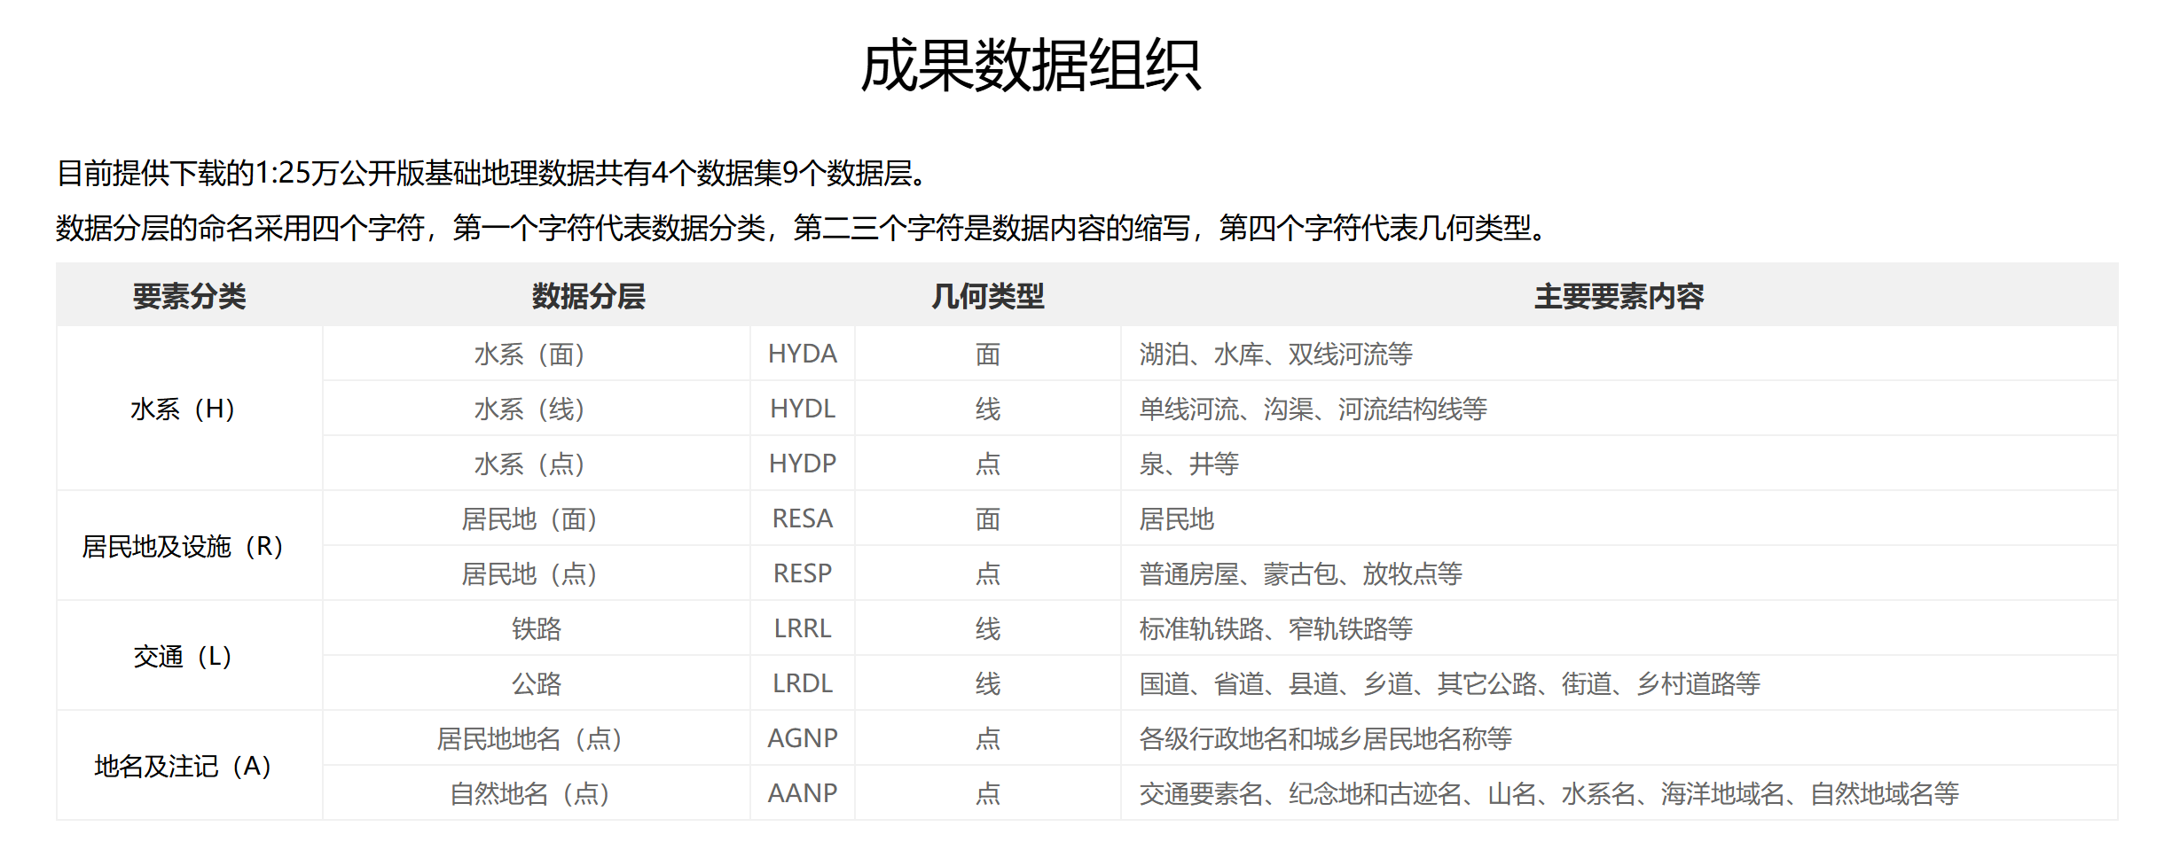Click 湖泊、水库、双线河流等 content cell

(x=1619, y=354)
